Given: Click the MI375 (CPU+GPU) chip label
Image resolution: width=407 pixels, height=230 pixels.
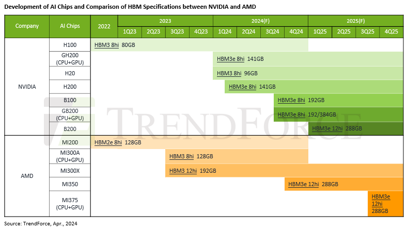Looking at the screenshot, I should pyautogui.click(x=70, y=203).
